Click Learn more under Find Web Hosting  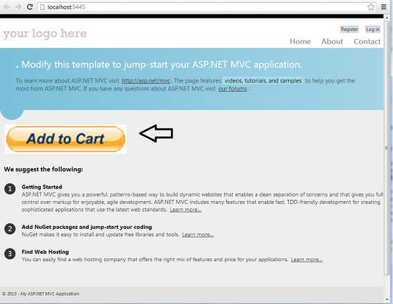click(x=307, y=259)
